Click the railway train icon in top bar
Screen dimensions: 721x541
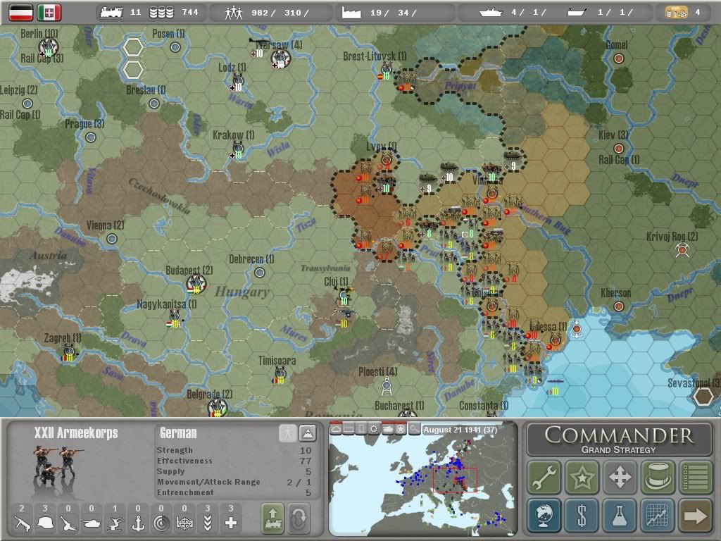tap(111, 13)
